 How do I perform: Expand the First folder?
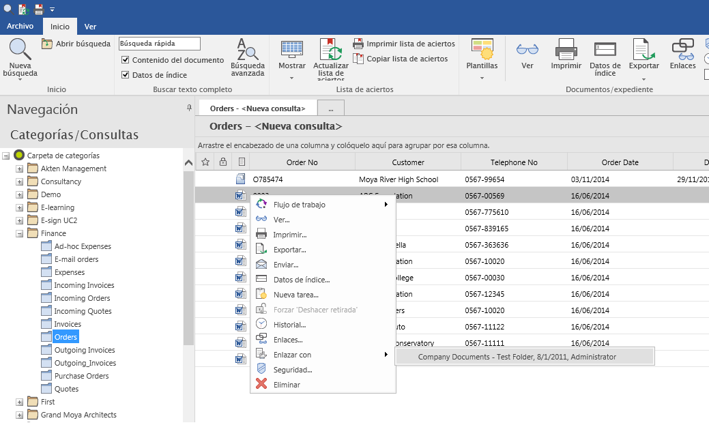[19, 402]
